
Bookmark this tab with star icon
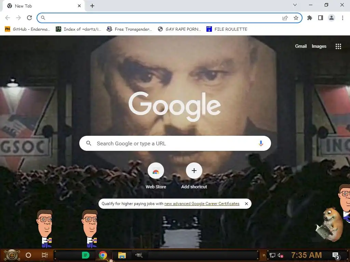tap(296, 18)
